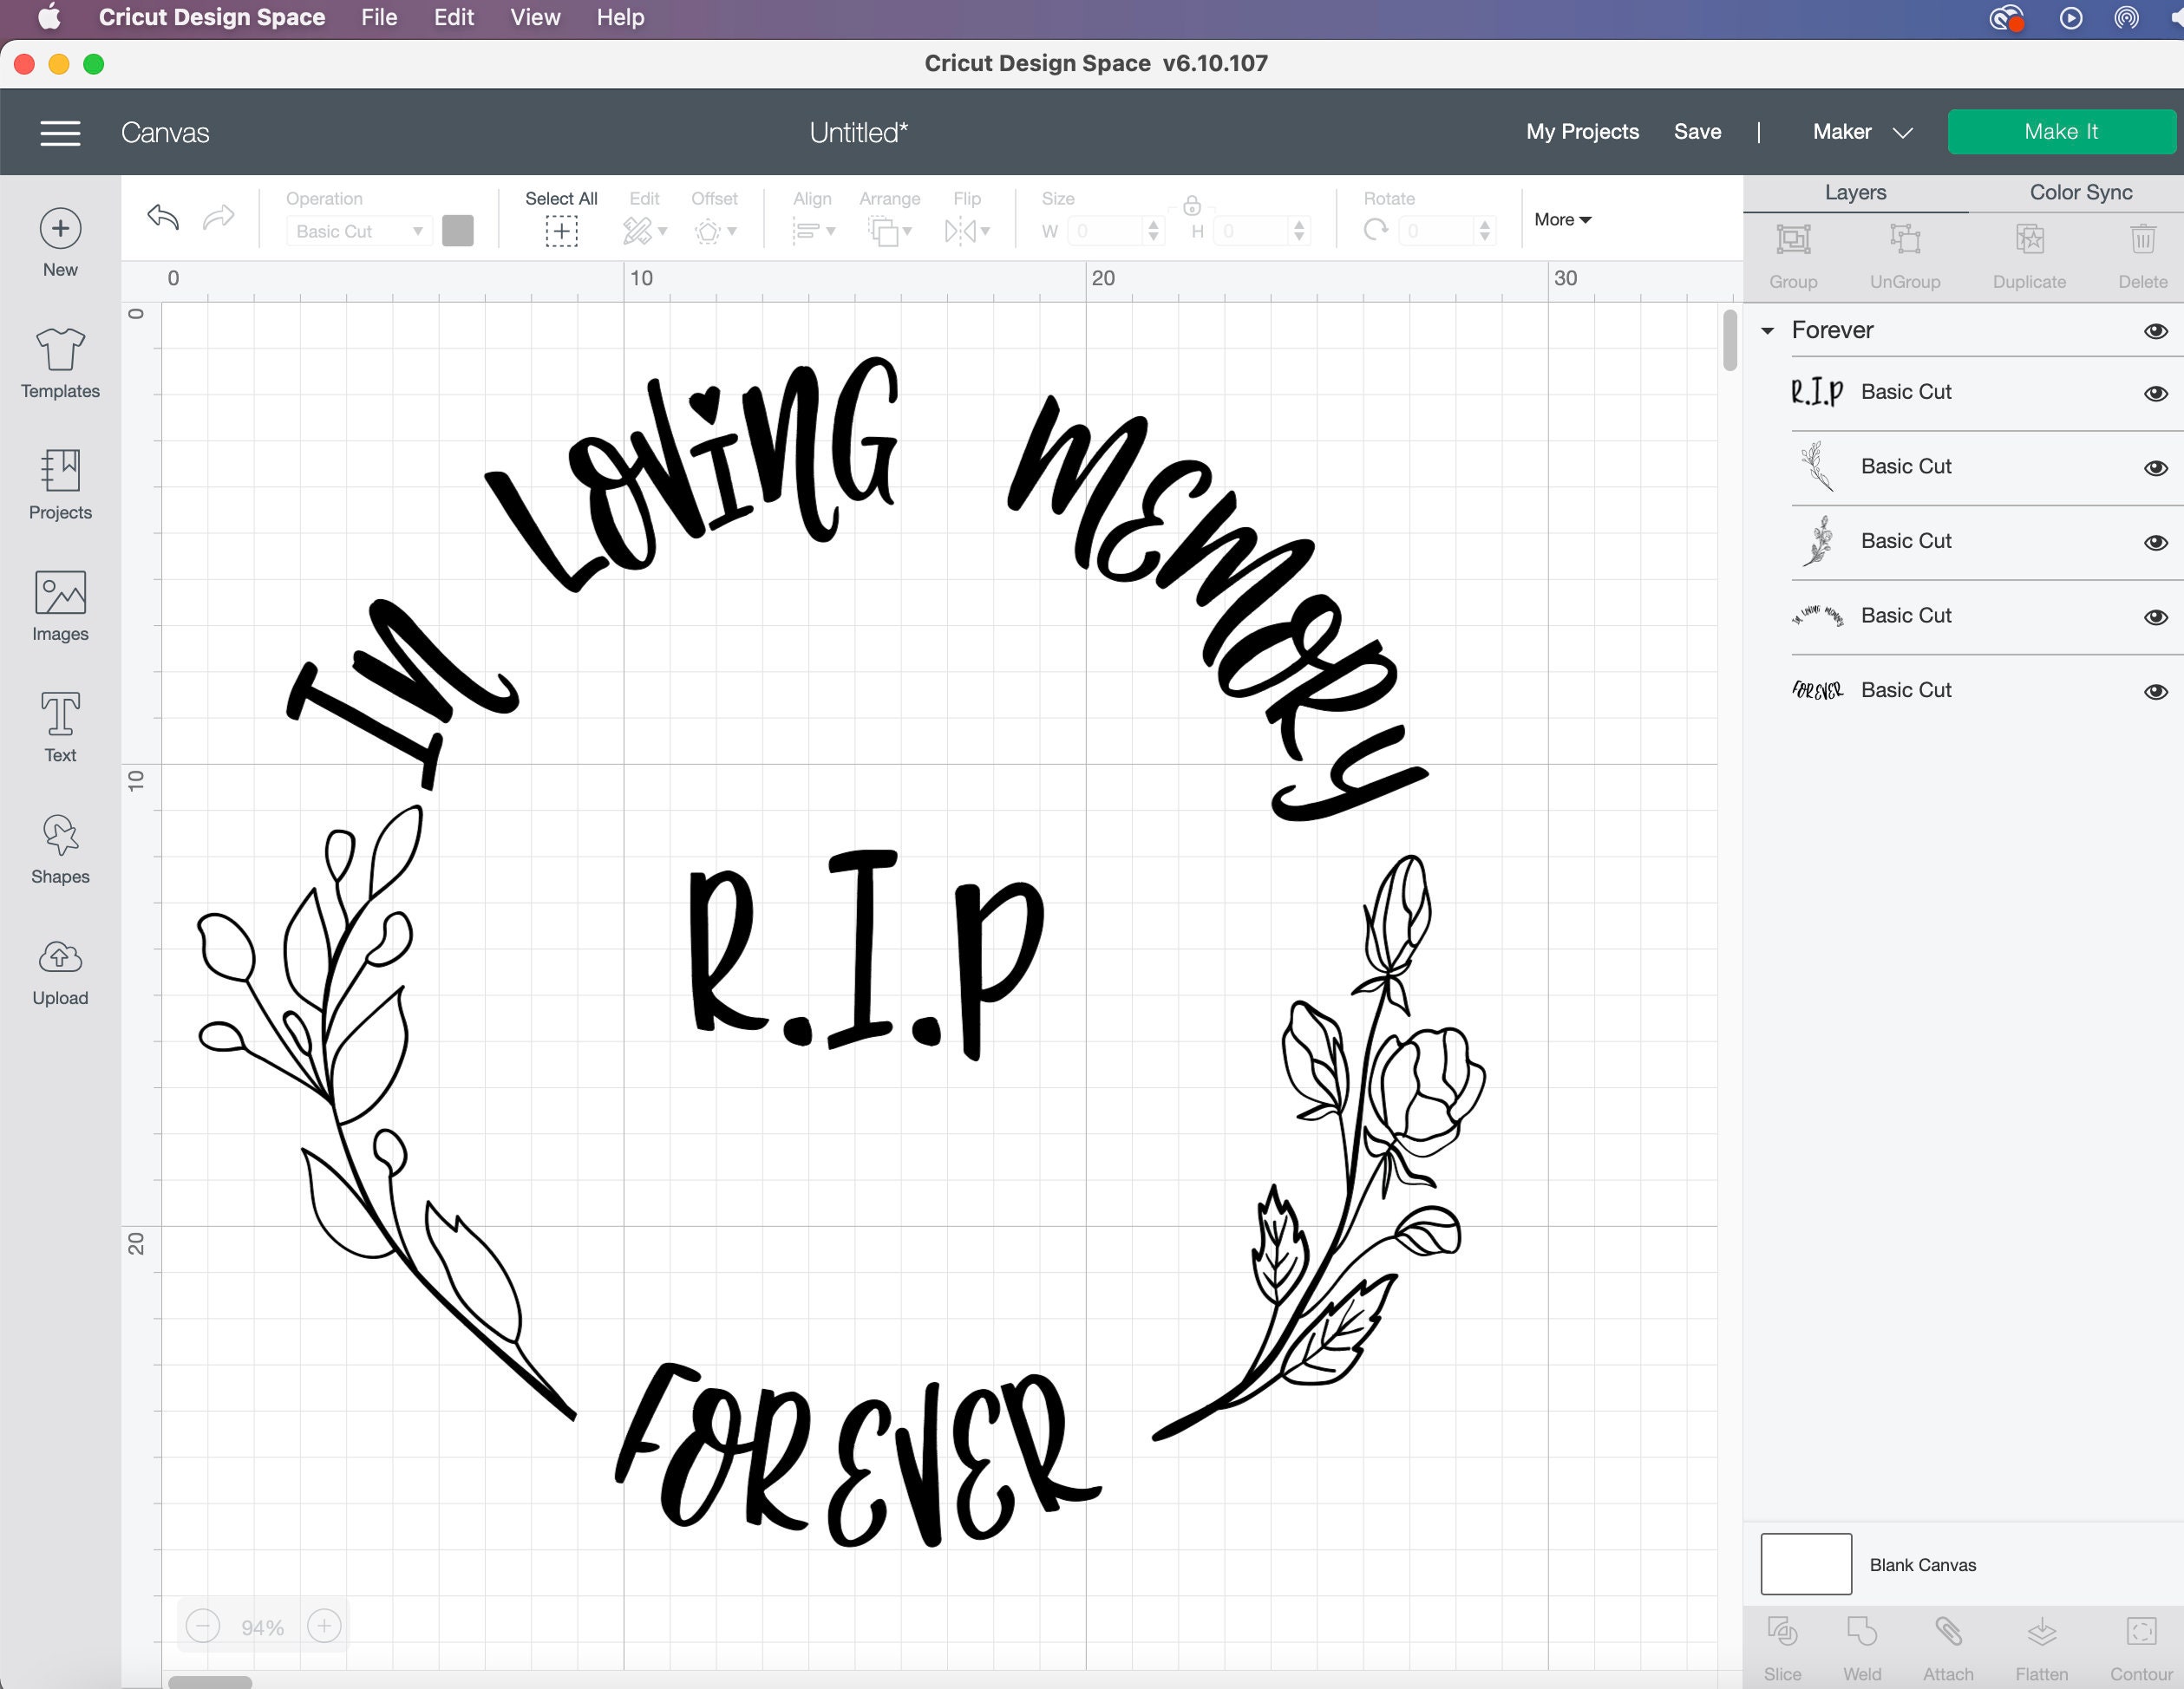Screen dimensions: 2184x1689
Task: Duplicate the selected layer
Action: [x=2029, y=250]
